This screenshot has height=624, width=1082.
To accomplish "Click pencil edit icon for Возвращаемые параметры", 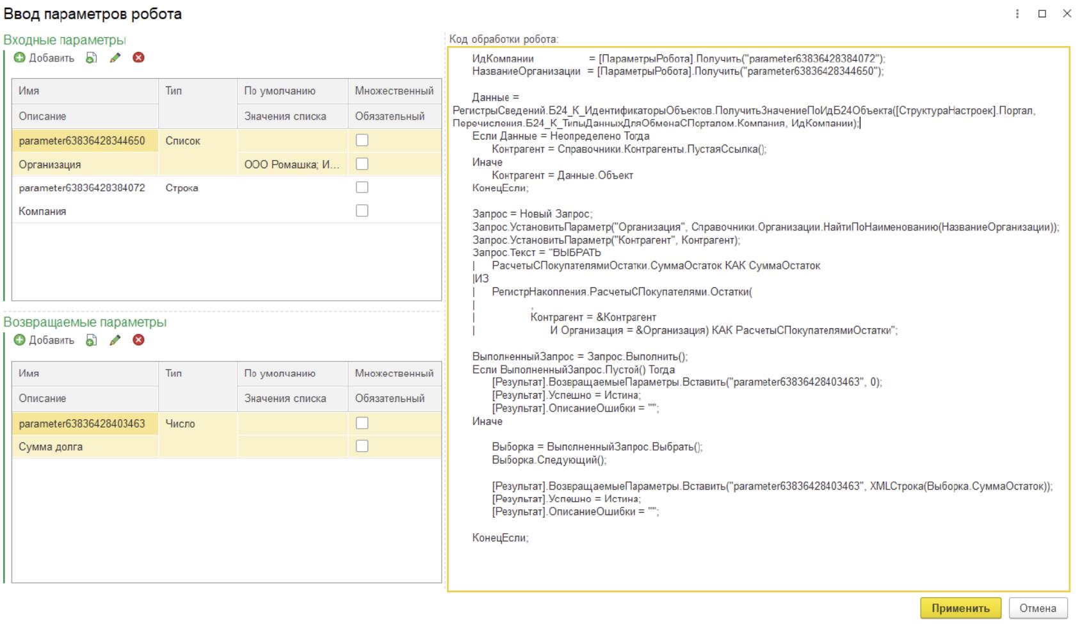I will pyautogui.click(x=115, y=340).
